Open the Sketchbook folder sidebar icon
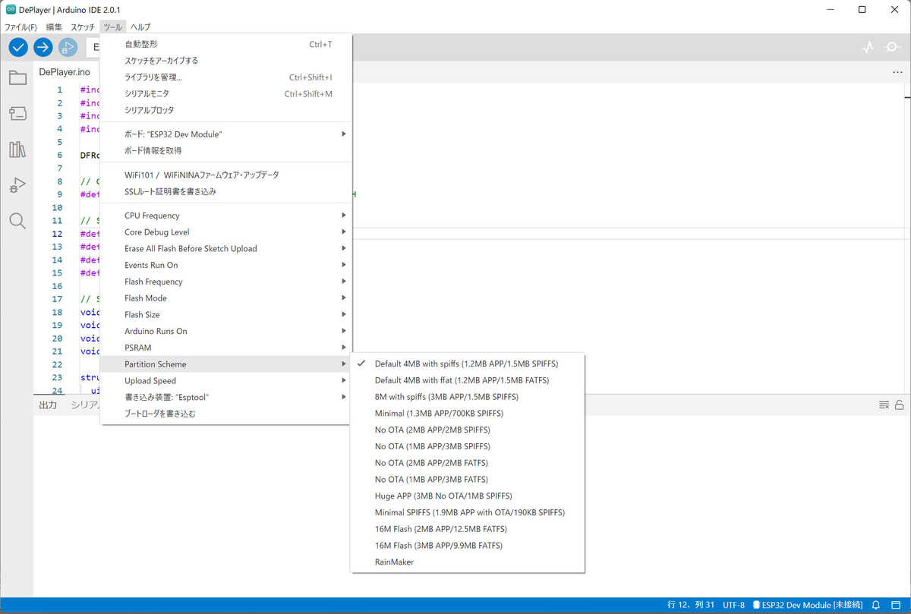 [x=17, y=77]
